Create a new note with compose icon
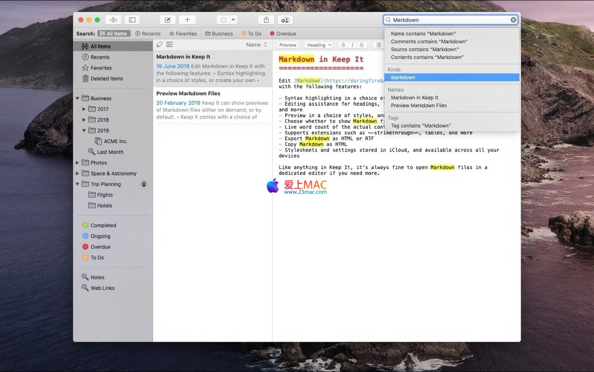 [x=168, y=20]
